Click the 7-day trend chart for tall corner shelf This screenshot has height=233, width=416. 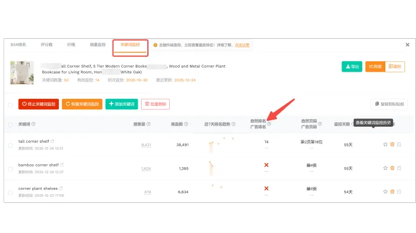221,145
